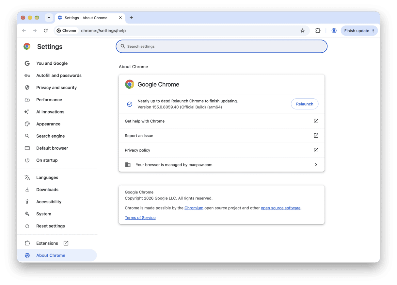The image size is (397, 285).
Task: Click the Accessibility figure icon
Action: point(27,202)
